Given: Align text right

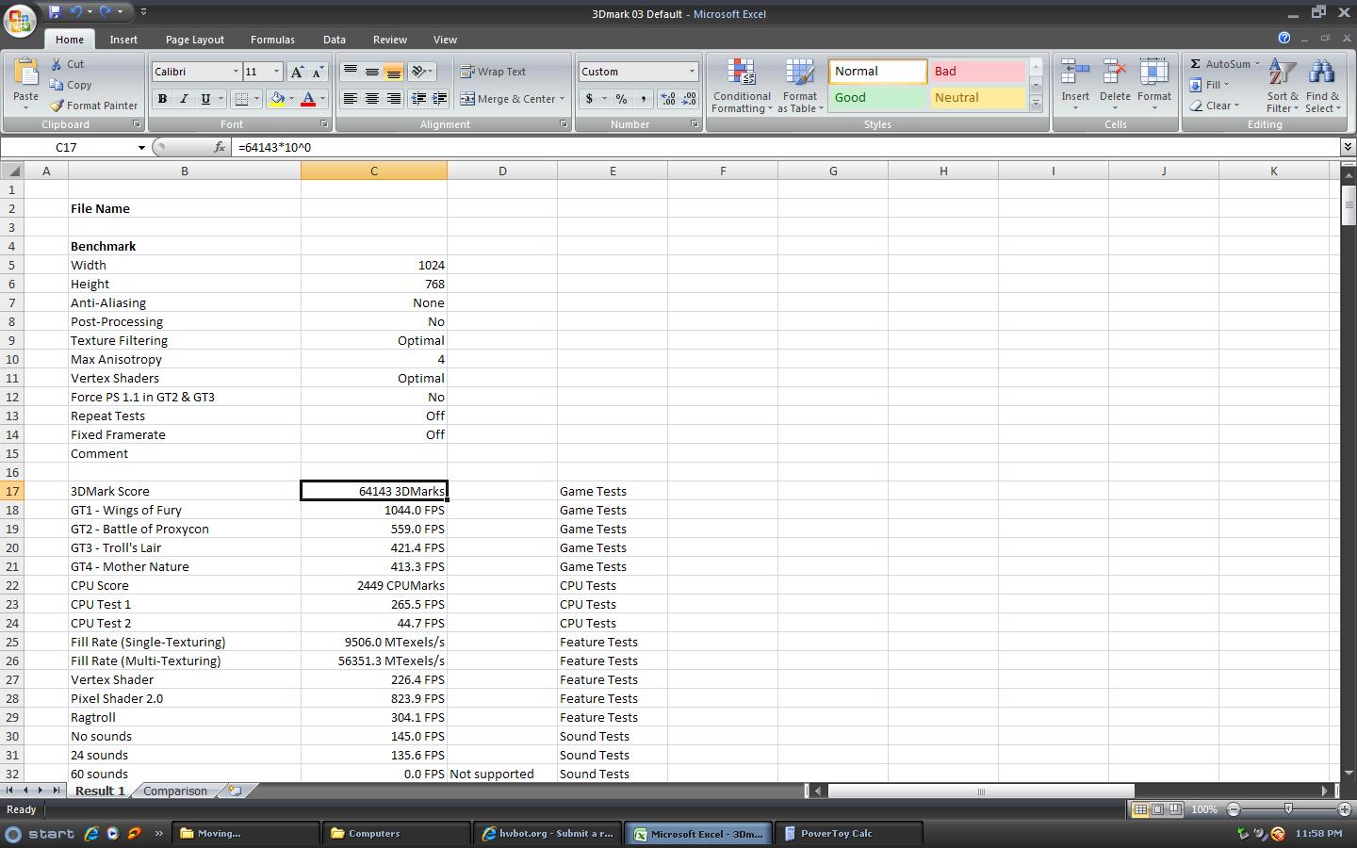Looking at the screenshot, I should click(394, 99).
